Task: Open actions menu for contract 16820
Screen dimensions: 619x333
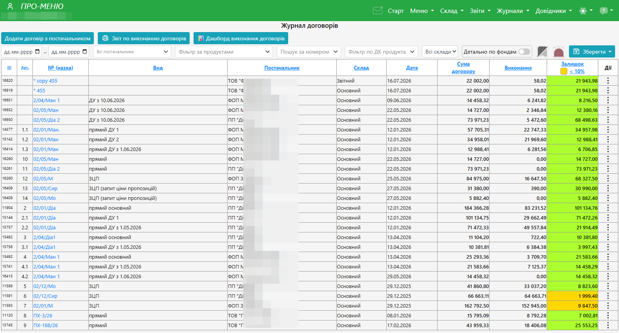Action: [x=608, y=81]
